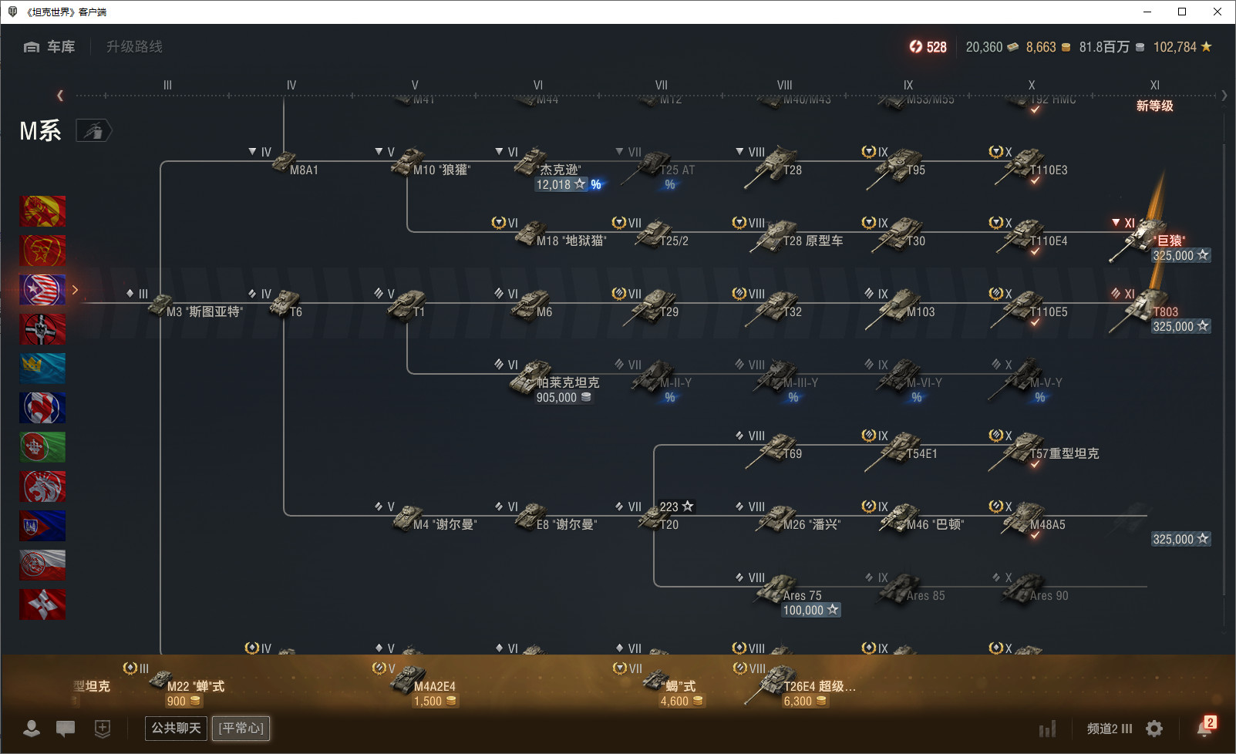Select the light blue flag with golden crowns
The image size is (1236, 754).
pyautogui.click(x=42, y=369)
